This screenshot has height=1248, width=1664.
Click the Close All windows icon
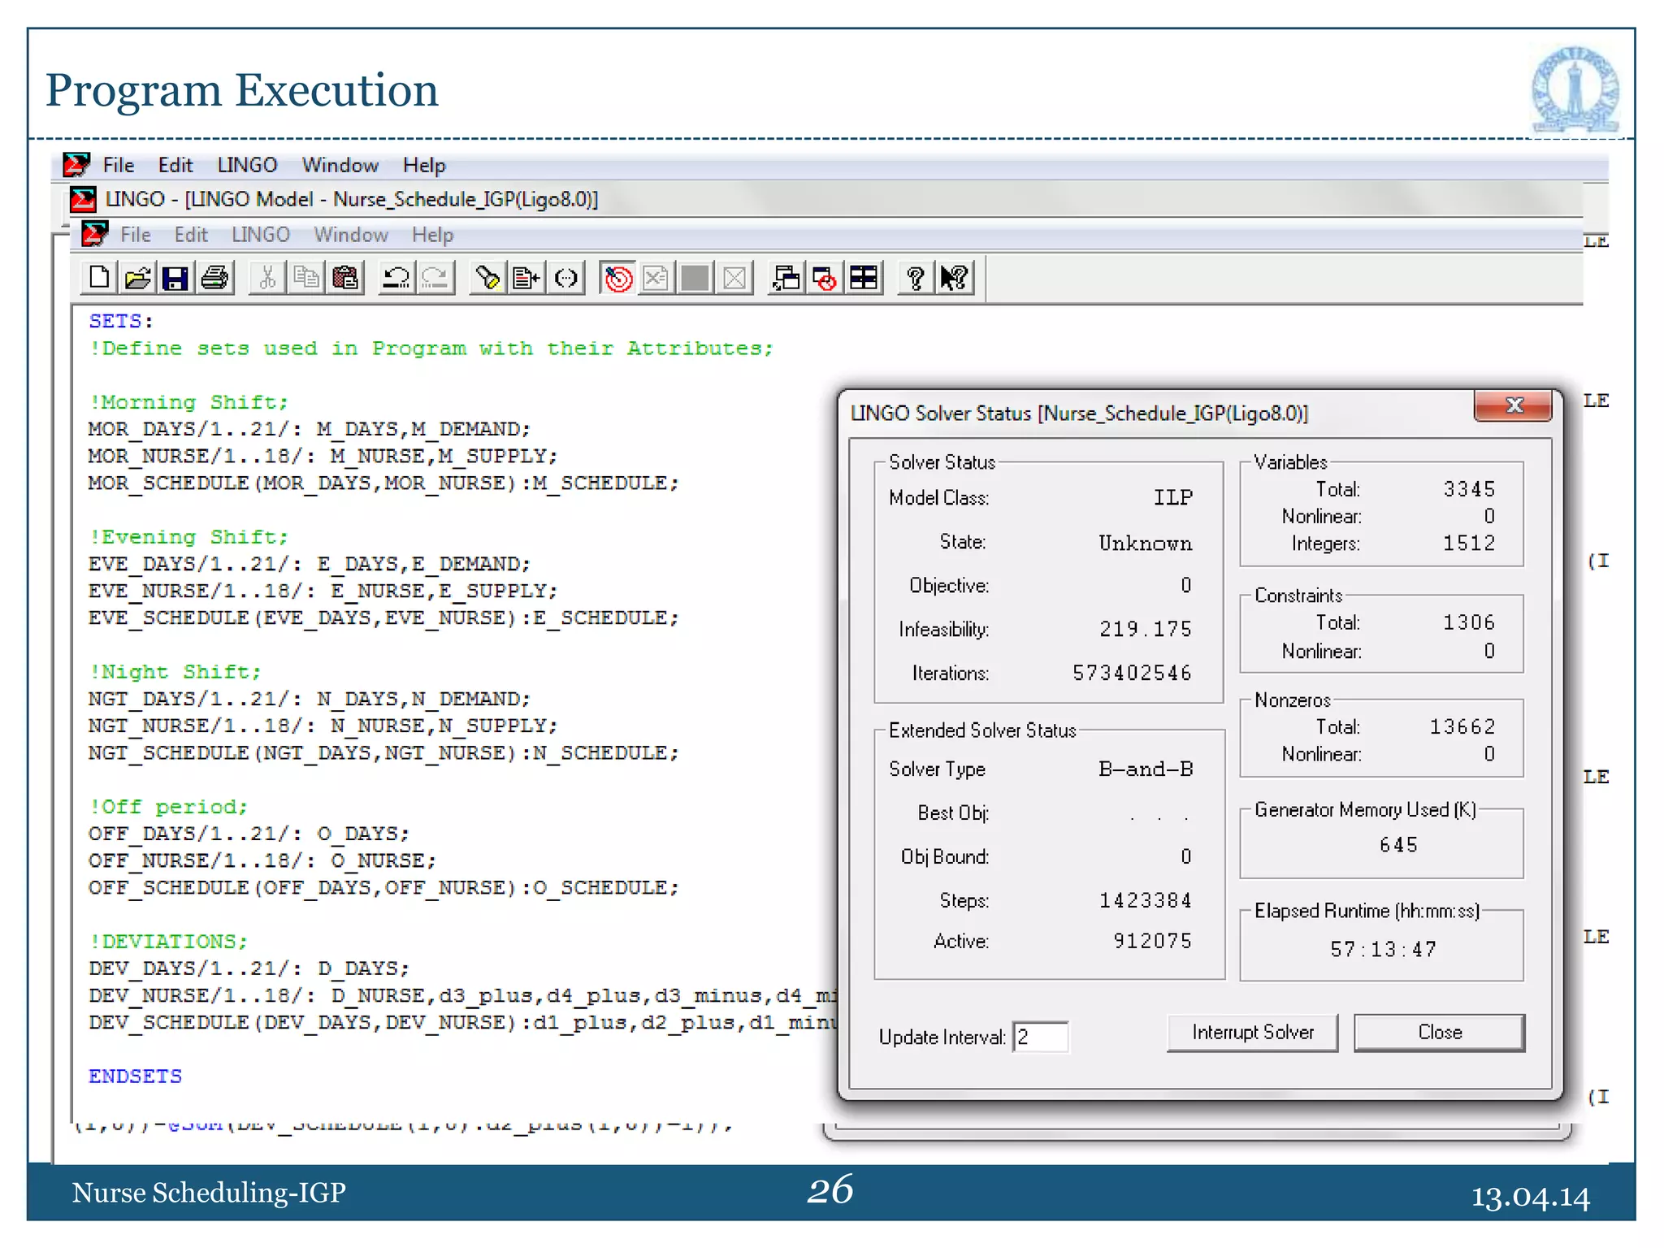point(825,278)
